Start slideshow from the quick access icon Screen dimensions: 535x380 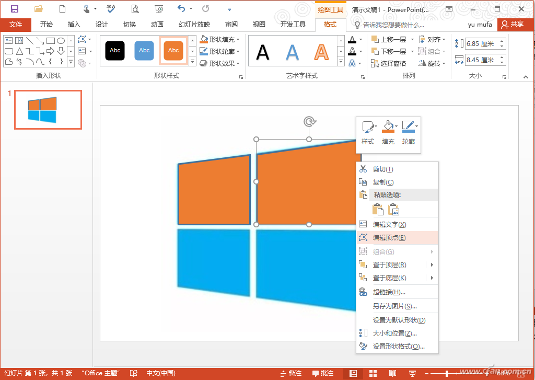tap(159, 9)
